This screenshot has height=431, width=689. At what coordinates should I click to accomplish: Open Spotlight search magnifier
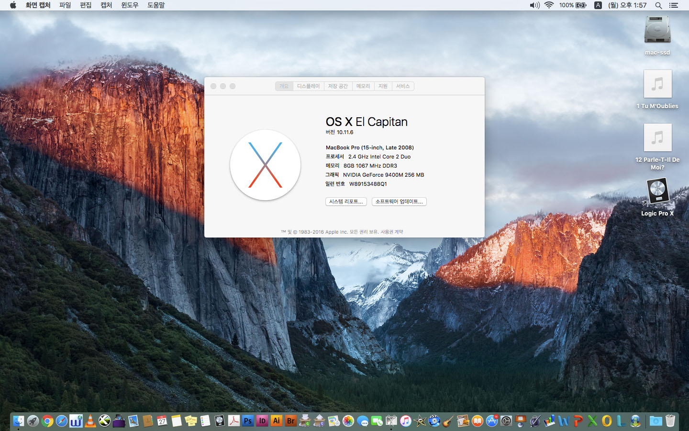click(x=658, y=5)
